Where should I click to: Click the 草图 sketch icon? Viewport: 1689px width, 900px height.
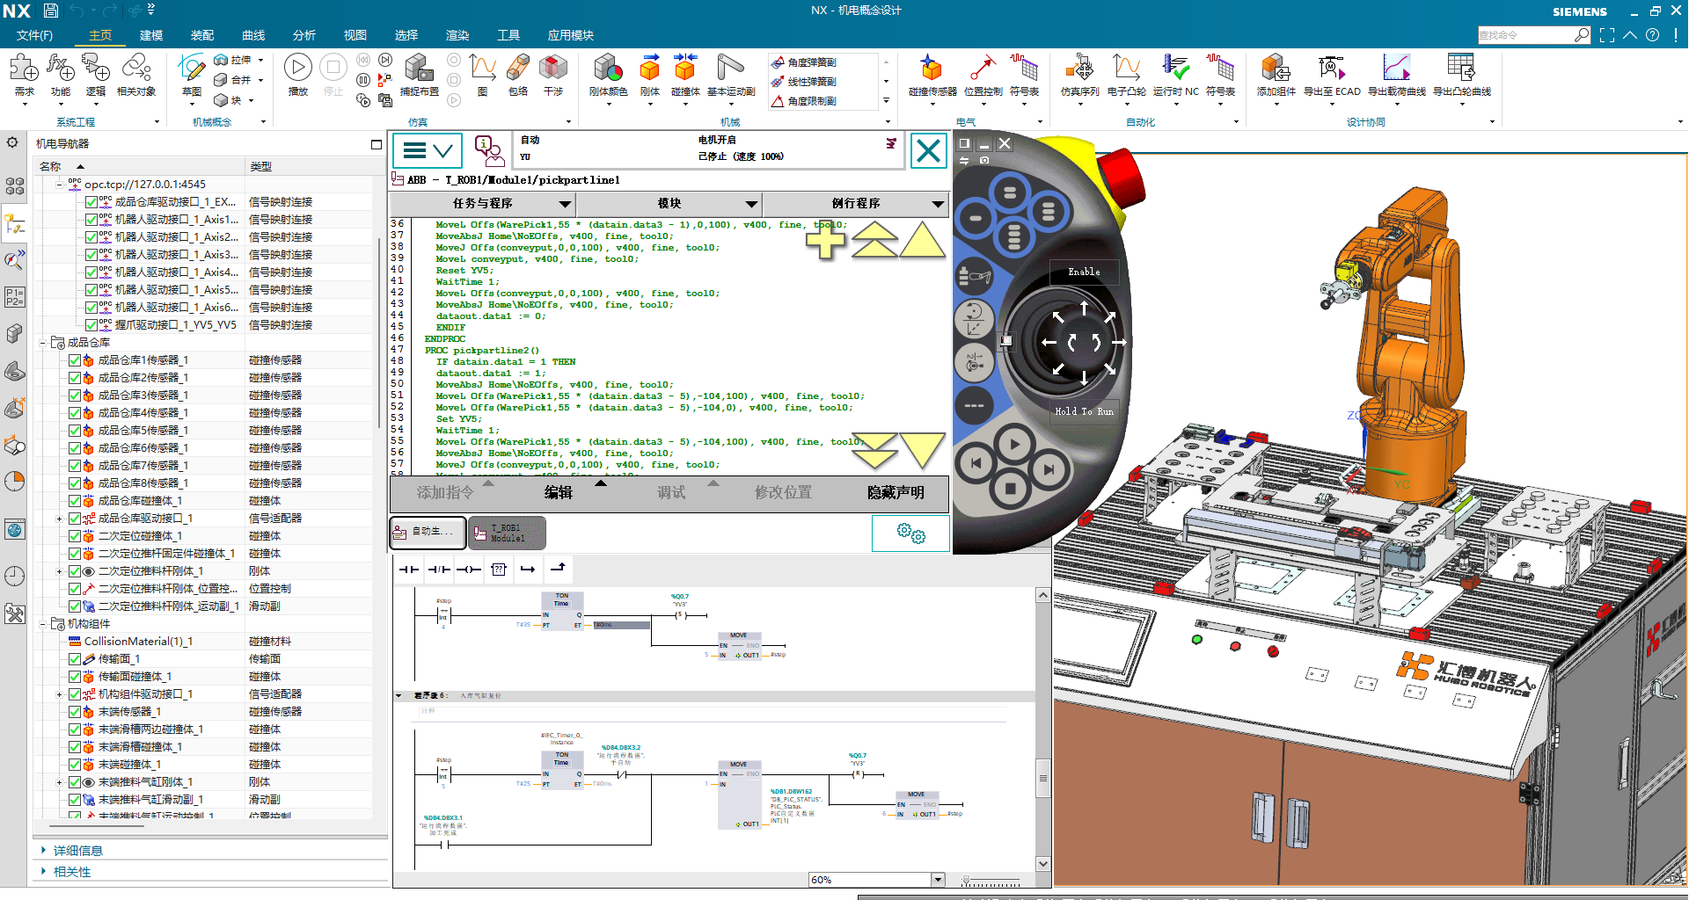pos(191,69)
